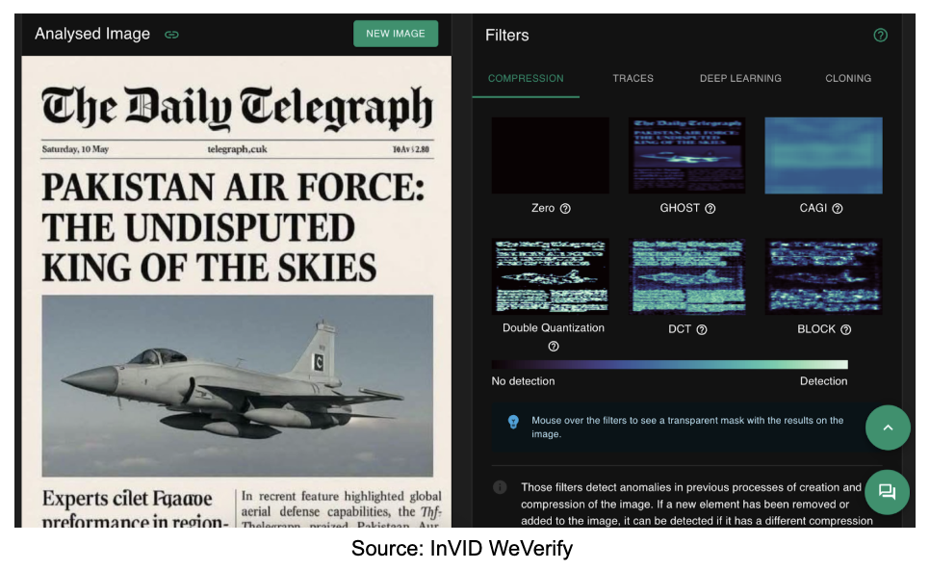Click the info icon beside filter description
This screenshot has width=930, height=570.
(x=500, y=487)
